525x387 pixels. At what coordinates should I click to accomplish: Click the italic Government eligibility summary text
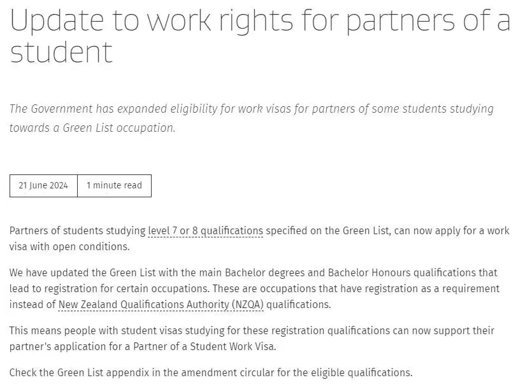coord(252,118)
